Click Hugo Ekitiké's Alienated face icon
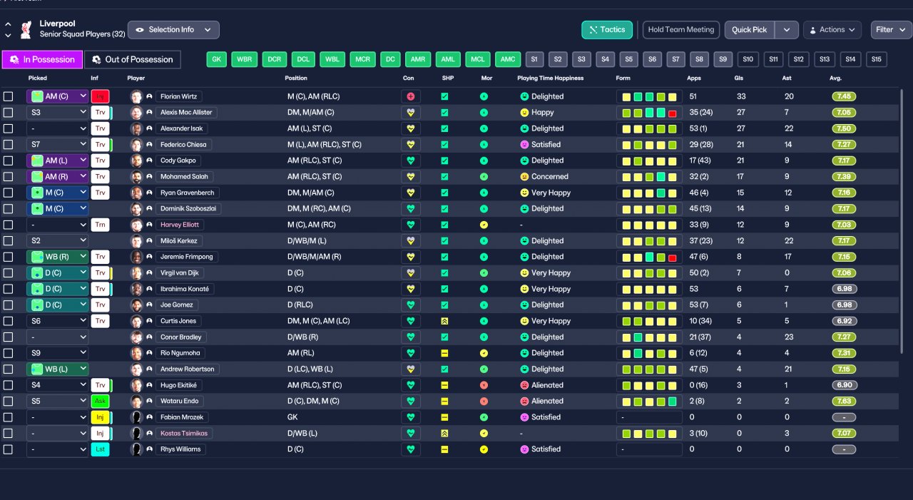The width and height of the screenshot is (913, 500). [524, 385]
